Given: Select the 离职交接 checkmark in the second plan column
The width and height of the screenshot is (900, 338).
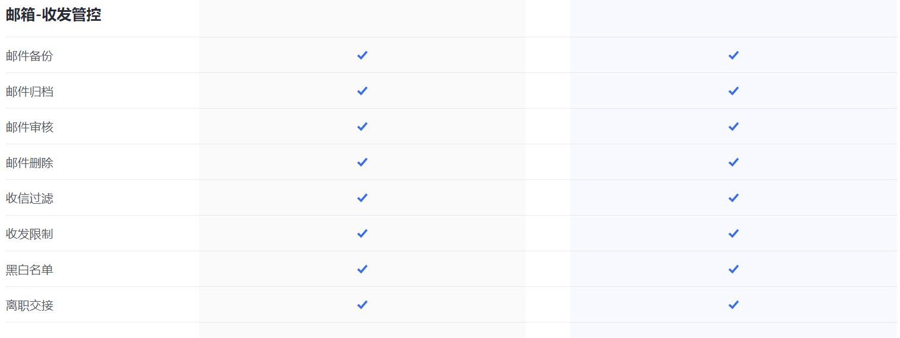Looking at the screenshot, I should pyautogui.click(x=734, y=305).
